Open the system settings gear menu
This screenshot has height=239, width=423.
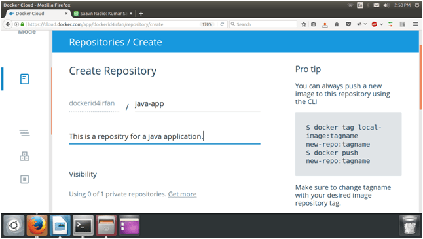point(417,5)
